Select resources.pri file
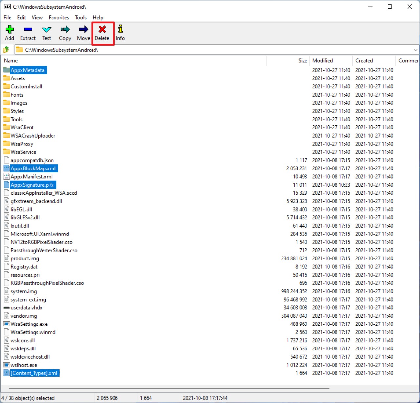The image size is (420, 403). pos(25,275)
